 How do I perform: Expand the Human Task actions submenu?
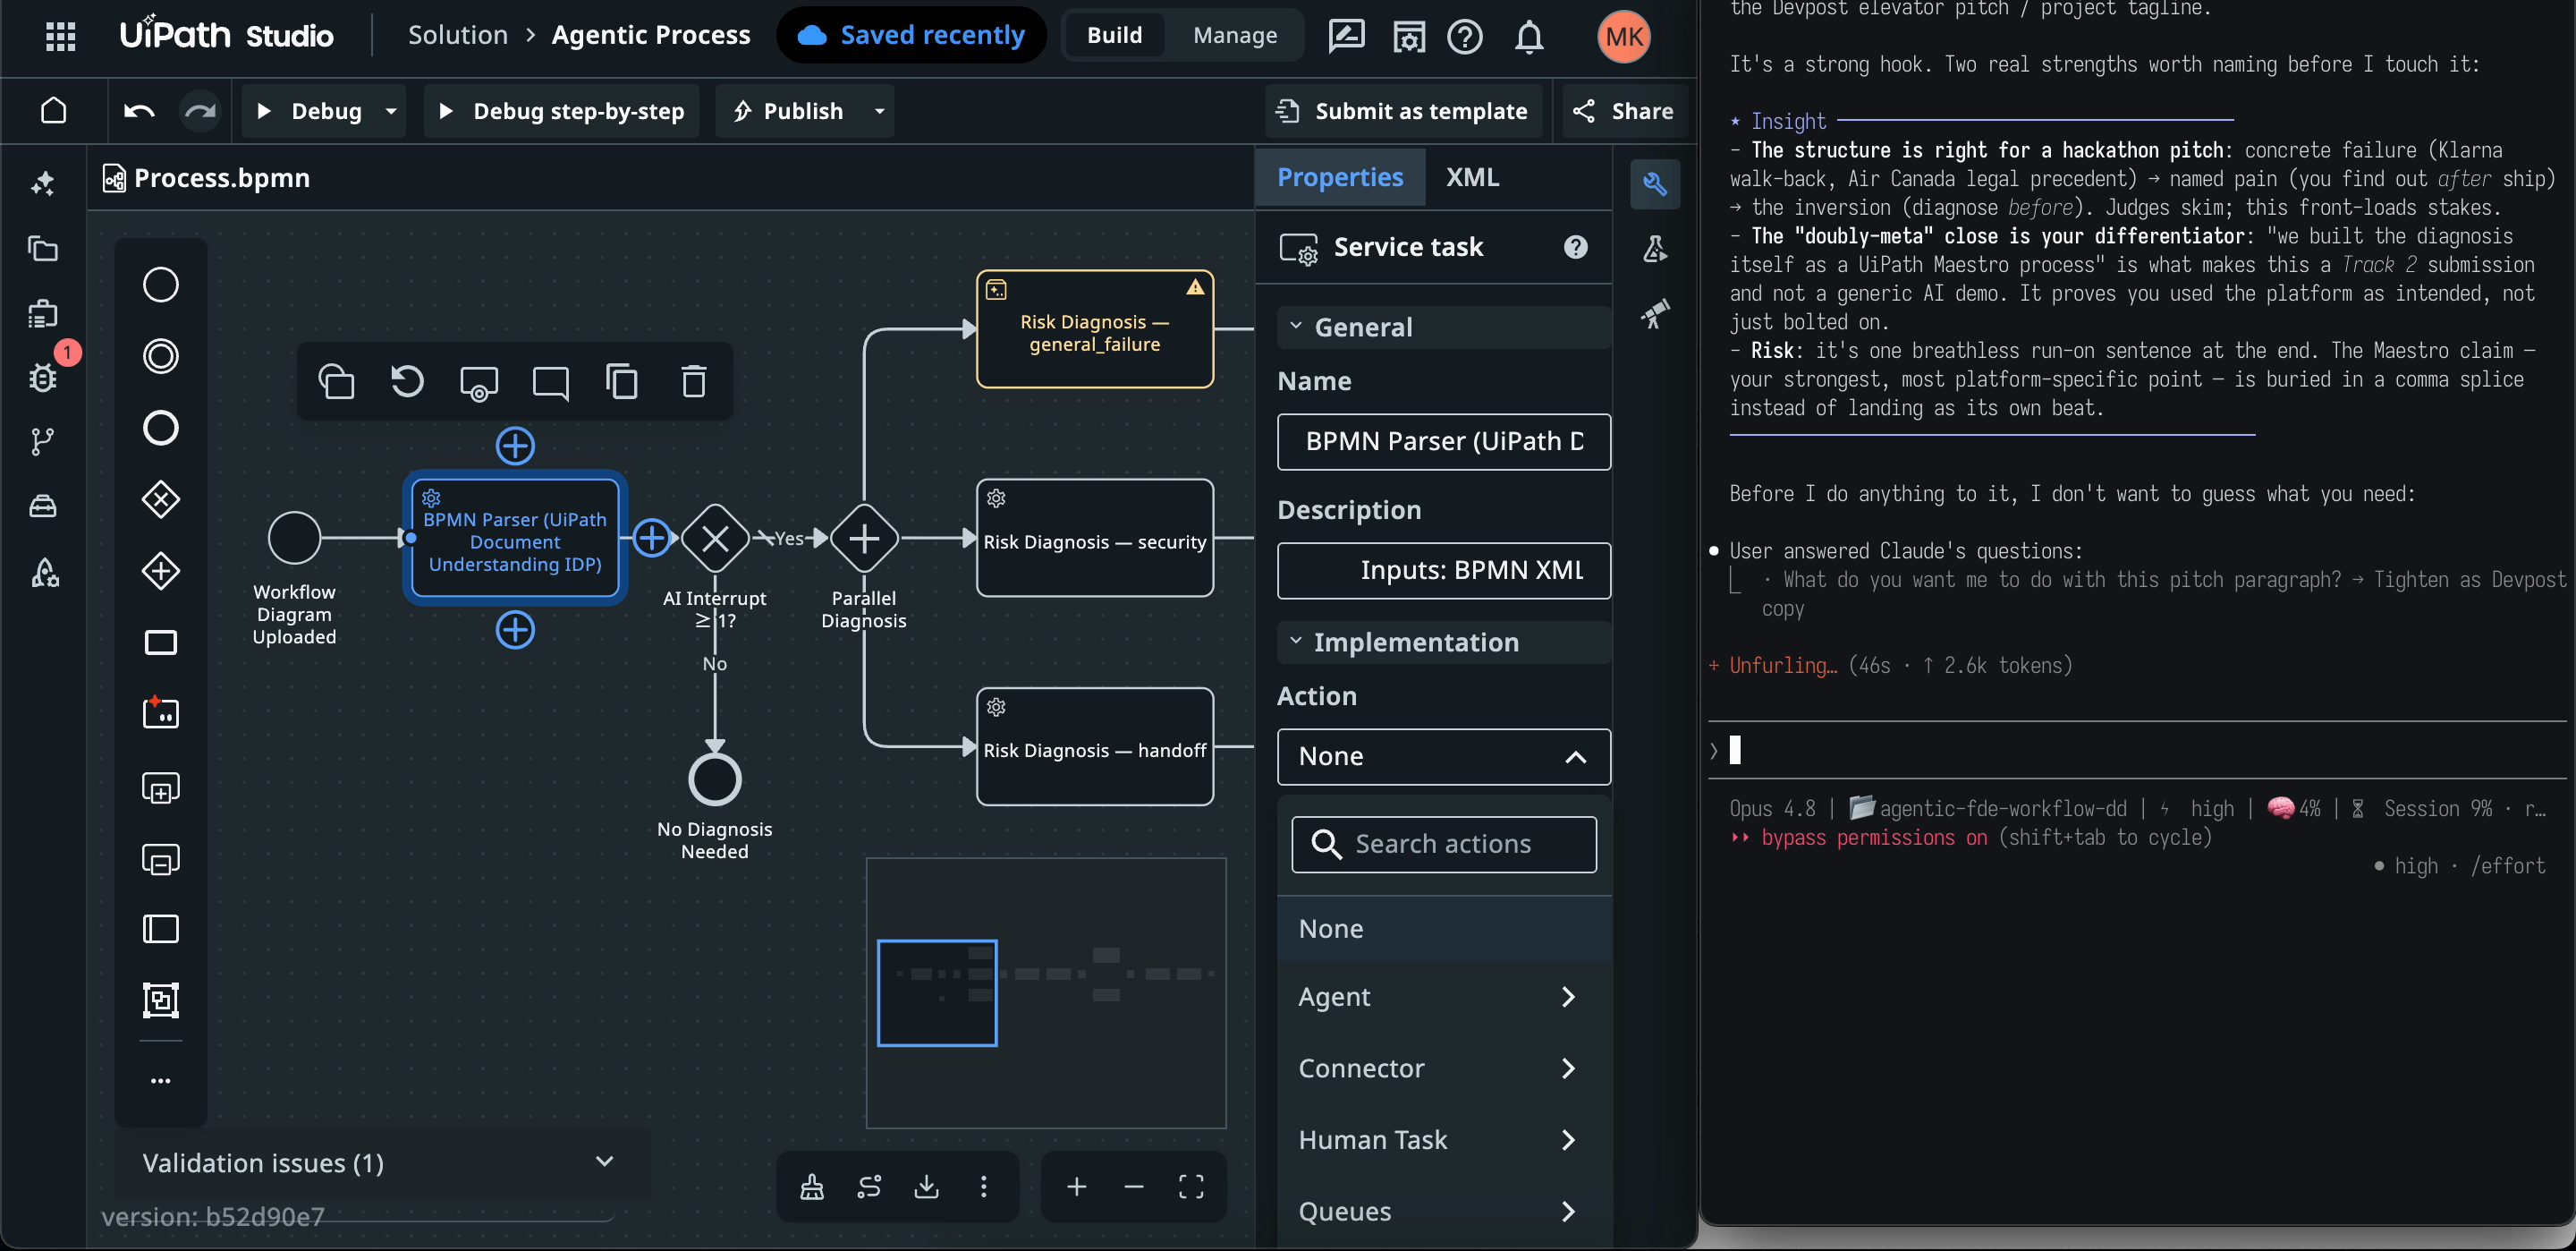pos(1444,1140)
